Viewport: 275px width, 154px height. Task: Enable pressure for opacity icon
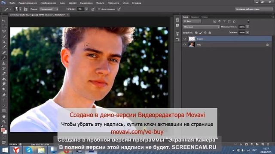click(93, 9)
